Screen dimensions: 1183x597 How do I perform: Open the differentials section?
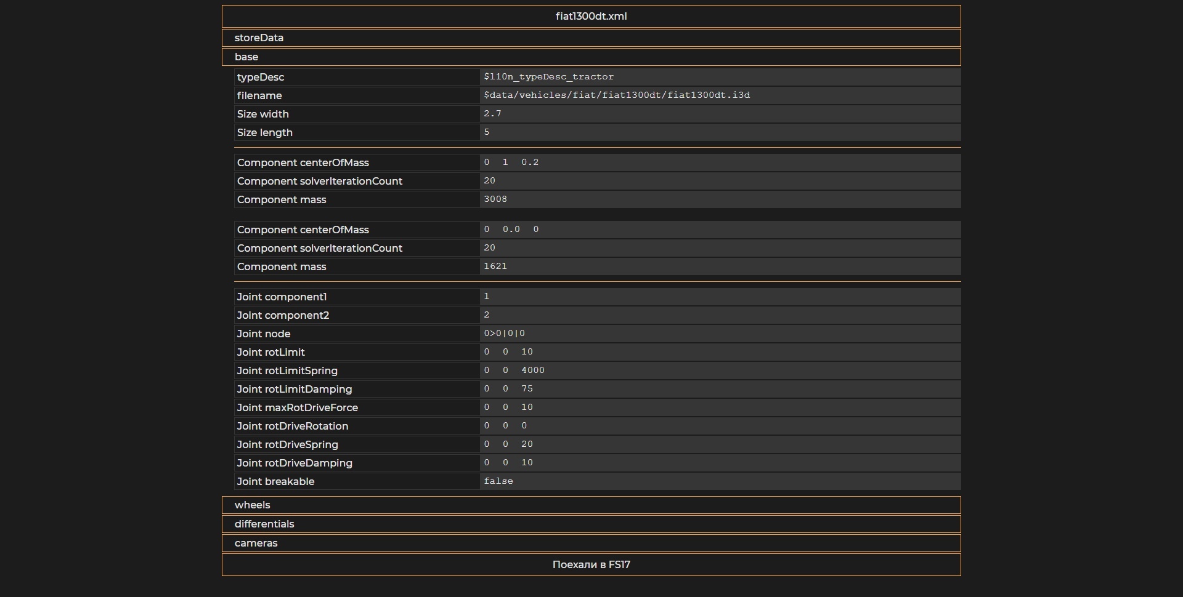pyautogui.click(x=591, y=524)
